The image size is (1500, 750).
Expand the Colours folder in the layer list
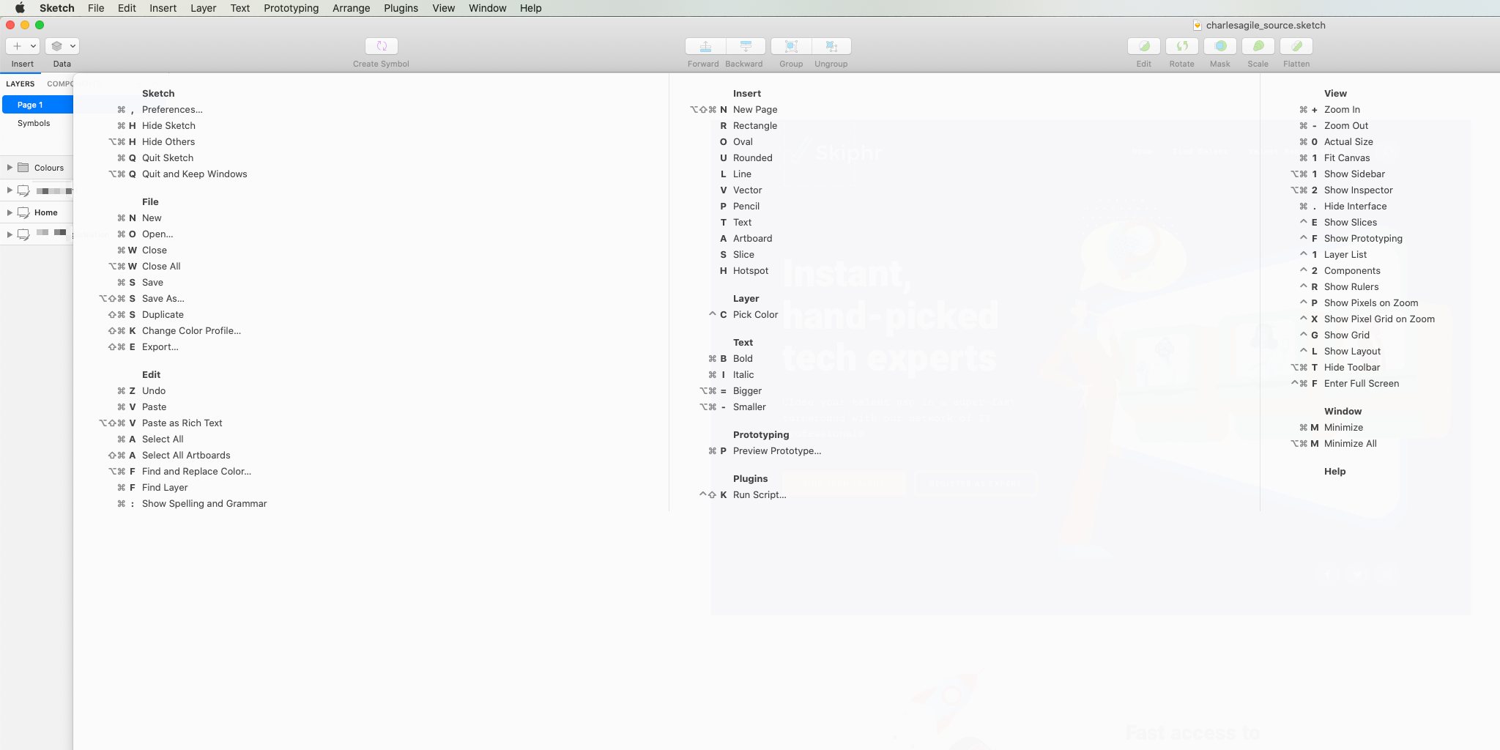tap(10, 167)
